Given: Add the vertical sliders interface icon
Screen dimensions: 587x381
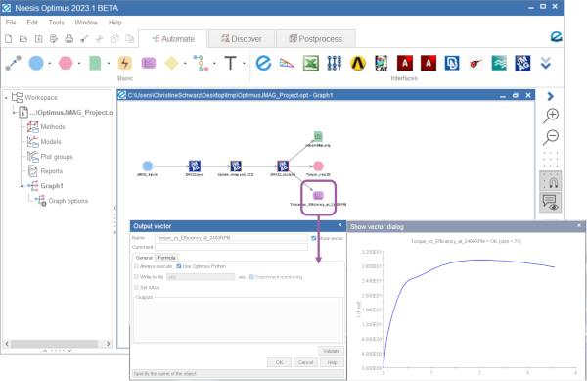Looking at the screenshot, I should coord(334,63).
